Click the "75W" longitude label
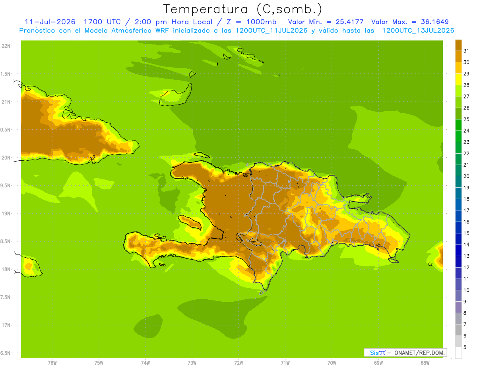This screenshot has width=477, height=368. point(99,363)
